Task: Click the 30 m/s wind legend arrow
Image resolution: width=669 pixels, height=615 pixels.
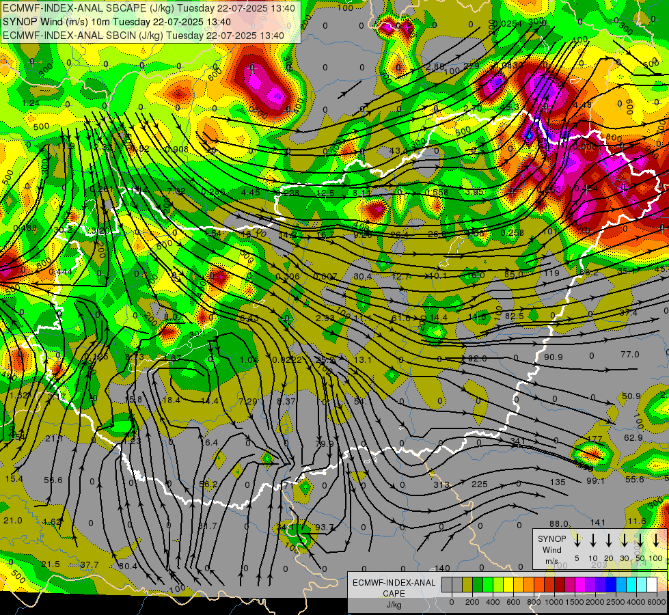Action: click(624, 541)
